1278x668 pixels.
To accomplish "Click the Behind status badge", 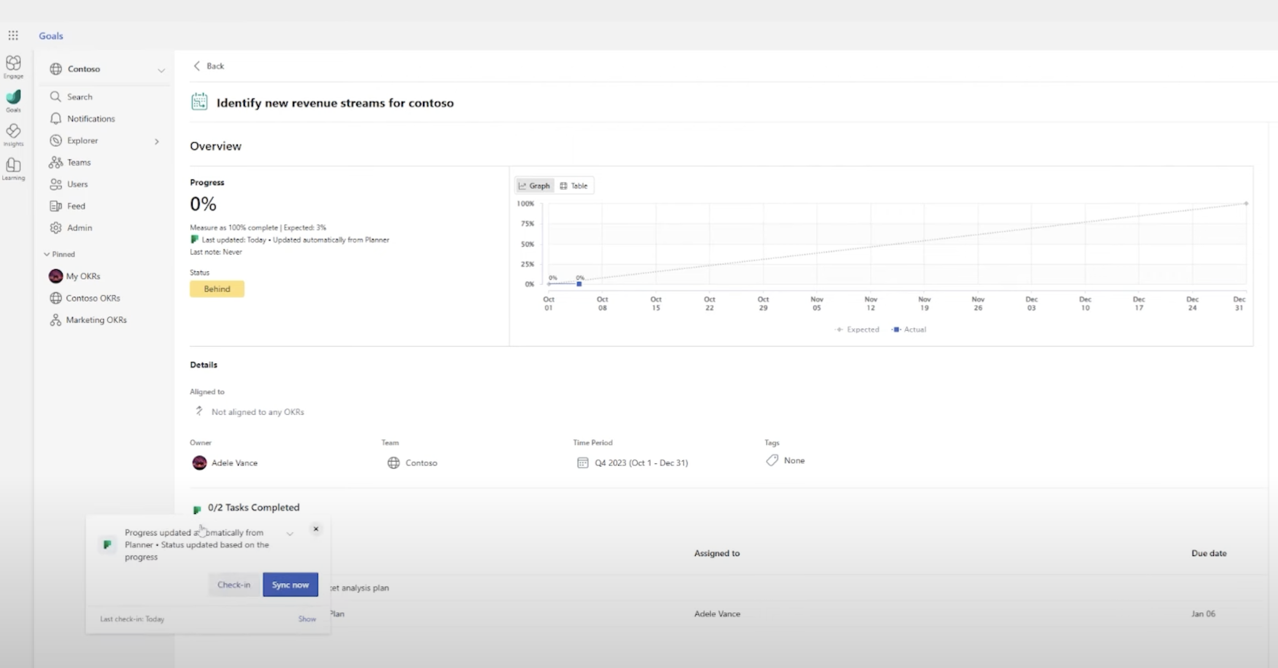I will point(217,289).
